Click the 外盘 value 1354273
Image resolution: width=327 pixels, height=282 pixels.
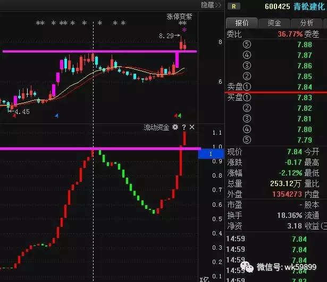[287, 194]
